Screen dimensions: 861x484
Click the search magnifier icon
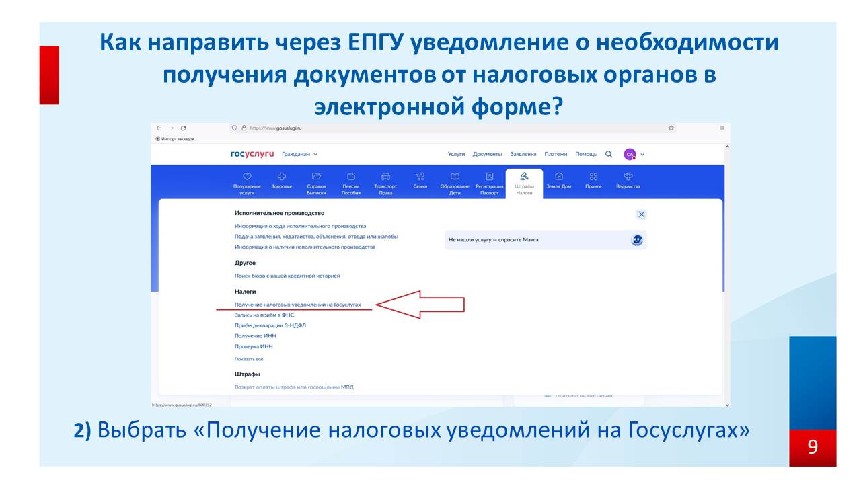609,154
